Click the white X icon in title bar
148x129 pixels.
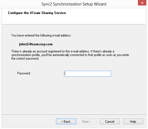coord(142,3)
